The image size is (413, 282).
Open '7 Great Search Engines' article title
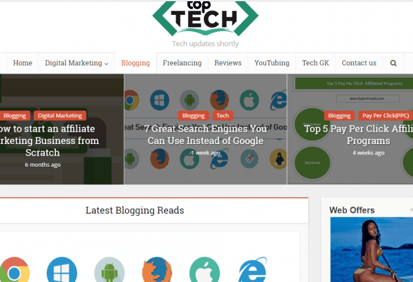(205, 135)
